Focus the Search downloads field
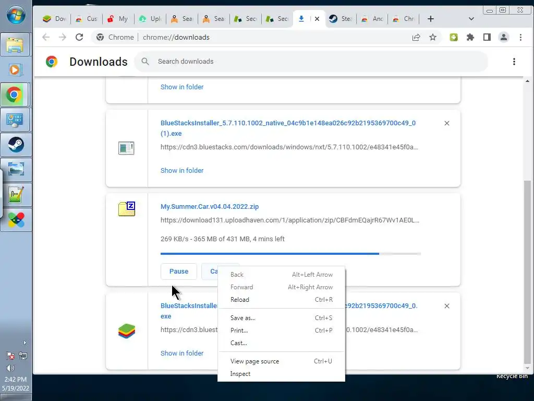Viewport: 534px width, 401px height. click(311, 62)
